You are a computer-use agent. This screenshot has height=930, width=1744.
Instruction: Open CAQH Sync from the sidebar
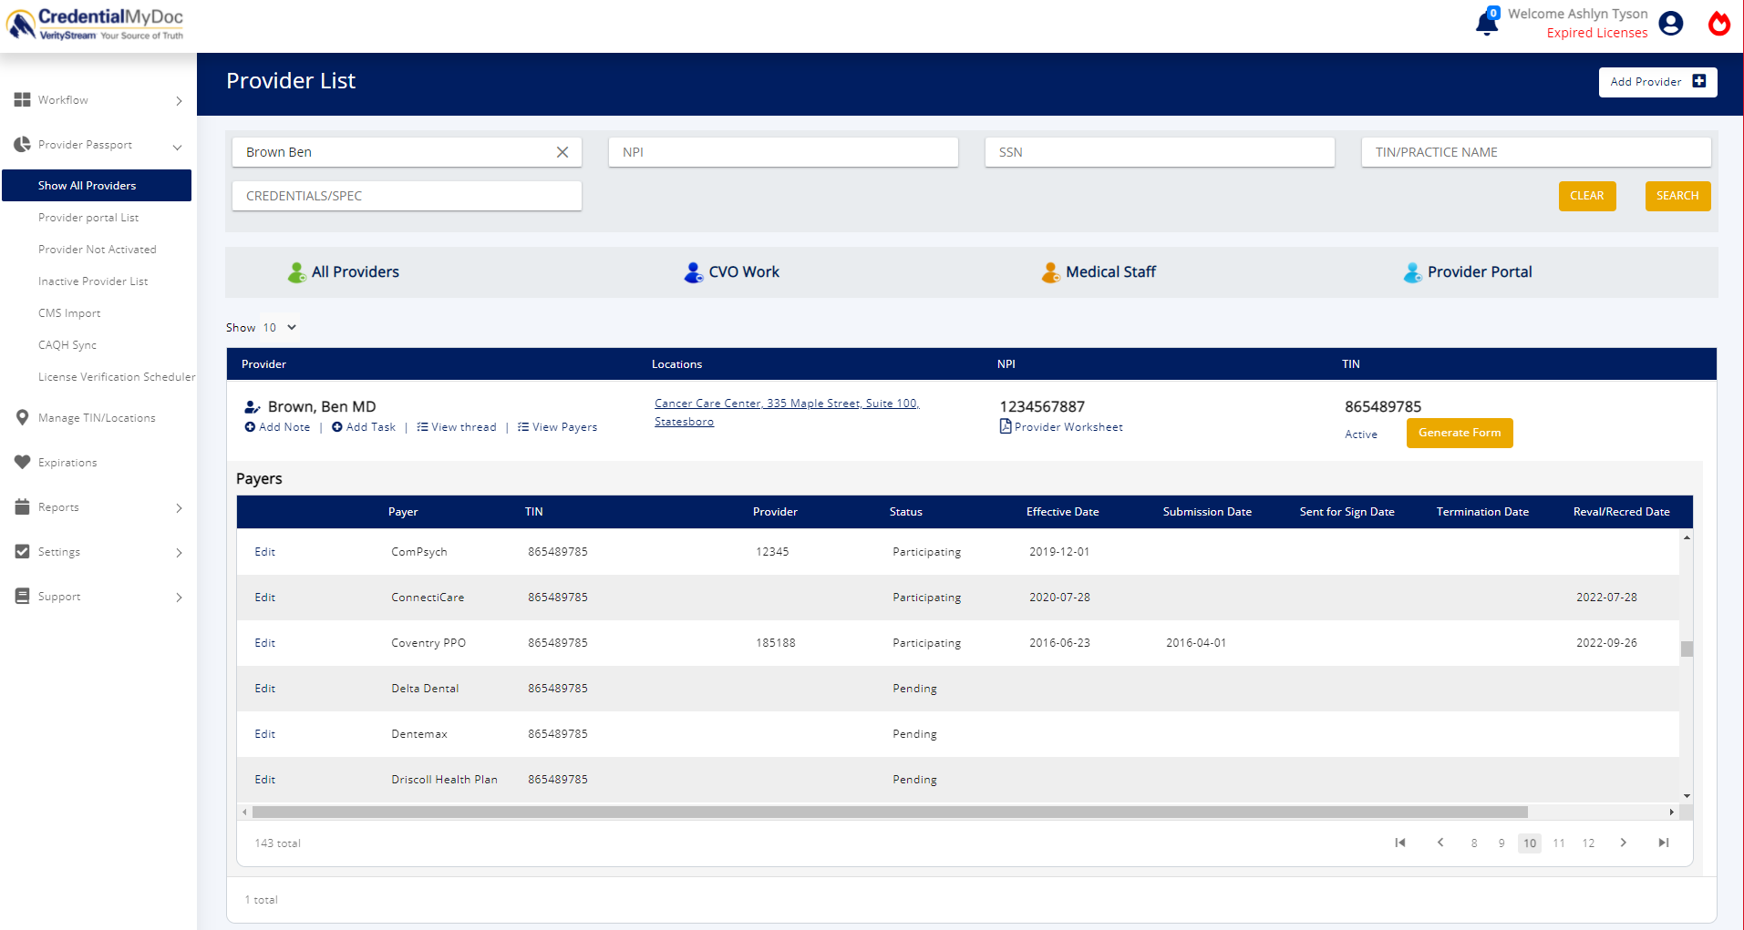67,344
